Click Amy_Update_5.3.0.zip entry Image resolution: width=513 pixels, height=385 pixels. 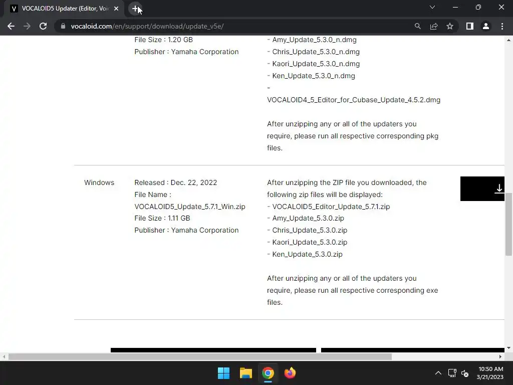pos(308,218)
